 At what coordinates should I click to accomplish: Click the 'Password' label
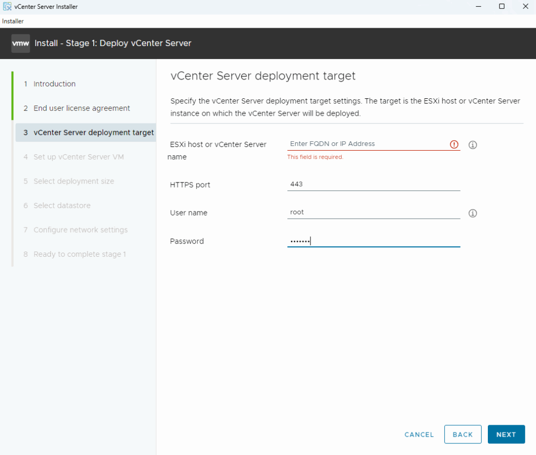tap(187, 241)
